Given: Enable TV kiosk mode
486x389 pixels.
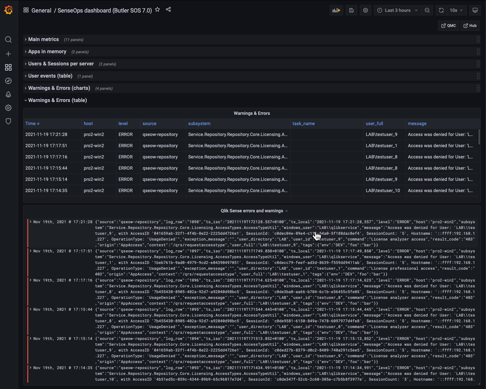Looking at the screenshot, I should [475, 10].
